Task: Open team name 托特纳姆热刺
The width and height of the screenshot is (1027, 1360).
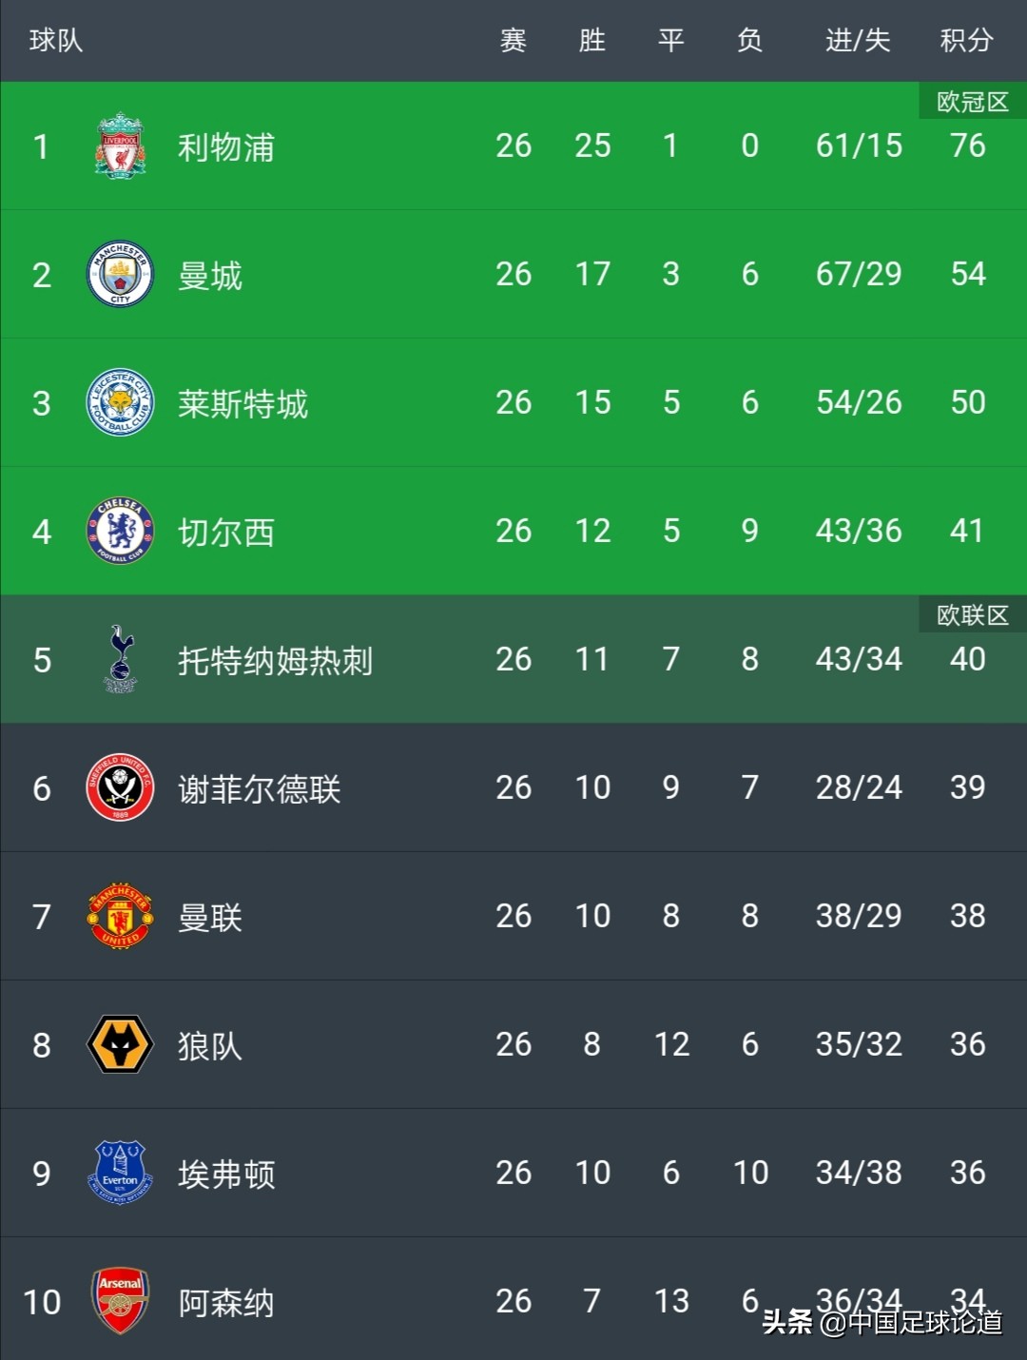Action: (275, 660)
